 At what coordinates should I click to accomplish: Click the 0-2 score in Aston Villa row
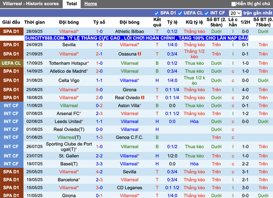pyautogui.click(x=99, y=105)
